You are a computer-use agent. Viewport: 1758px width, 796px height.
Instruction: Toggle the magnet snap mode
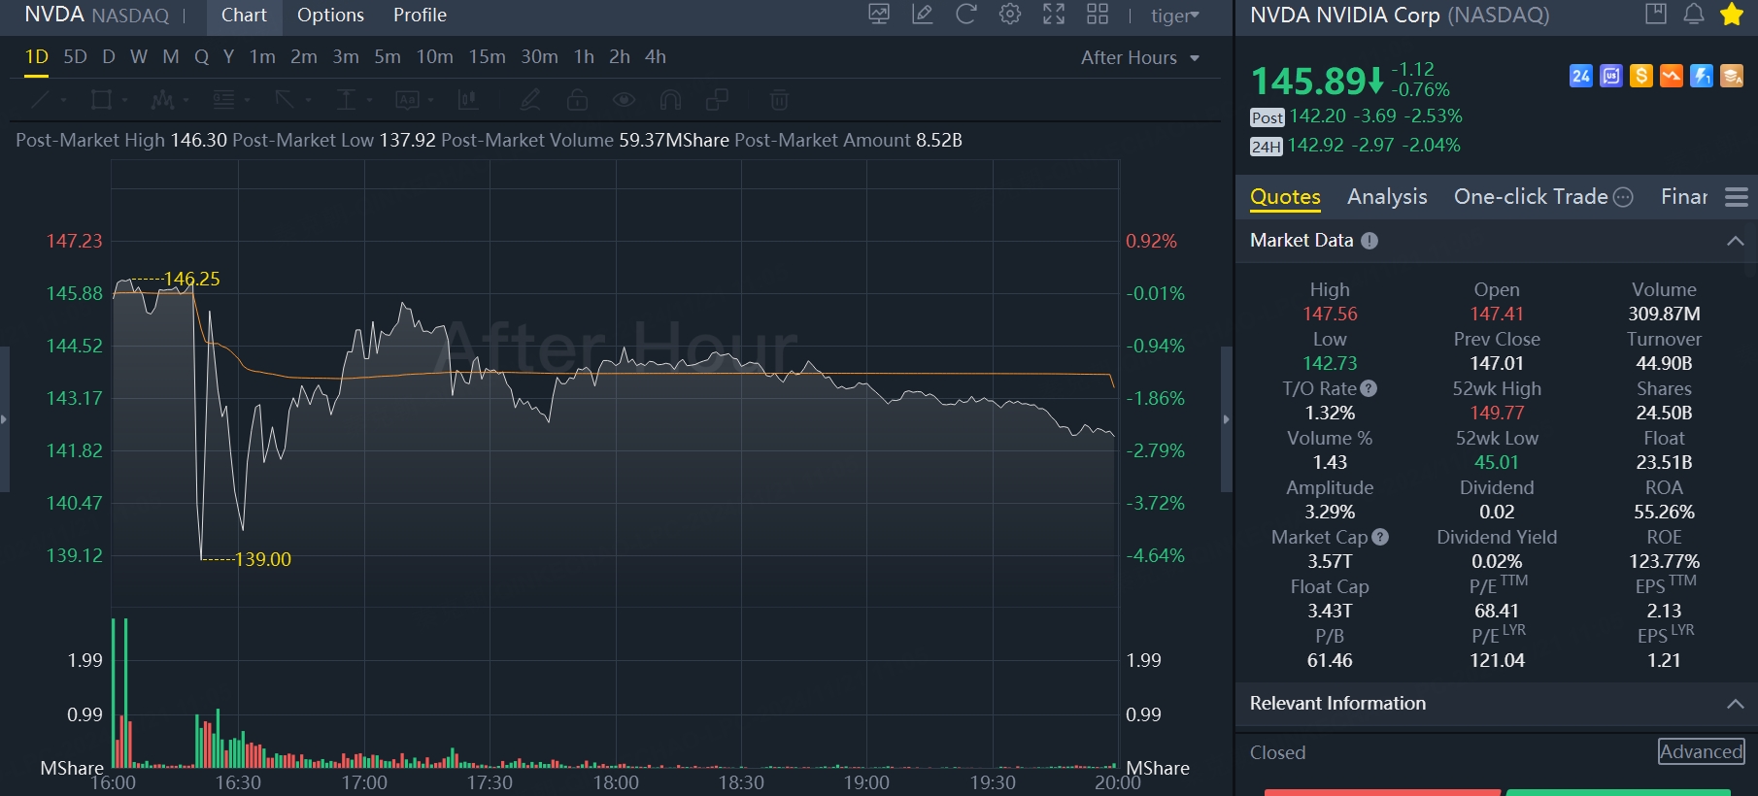(670, 100)
